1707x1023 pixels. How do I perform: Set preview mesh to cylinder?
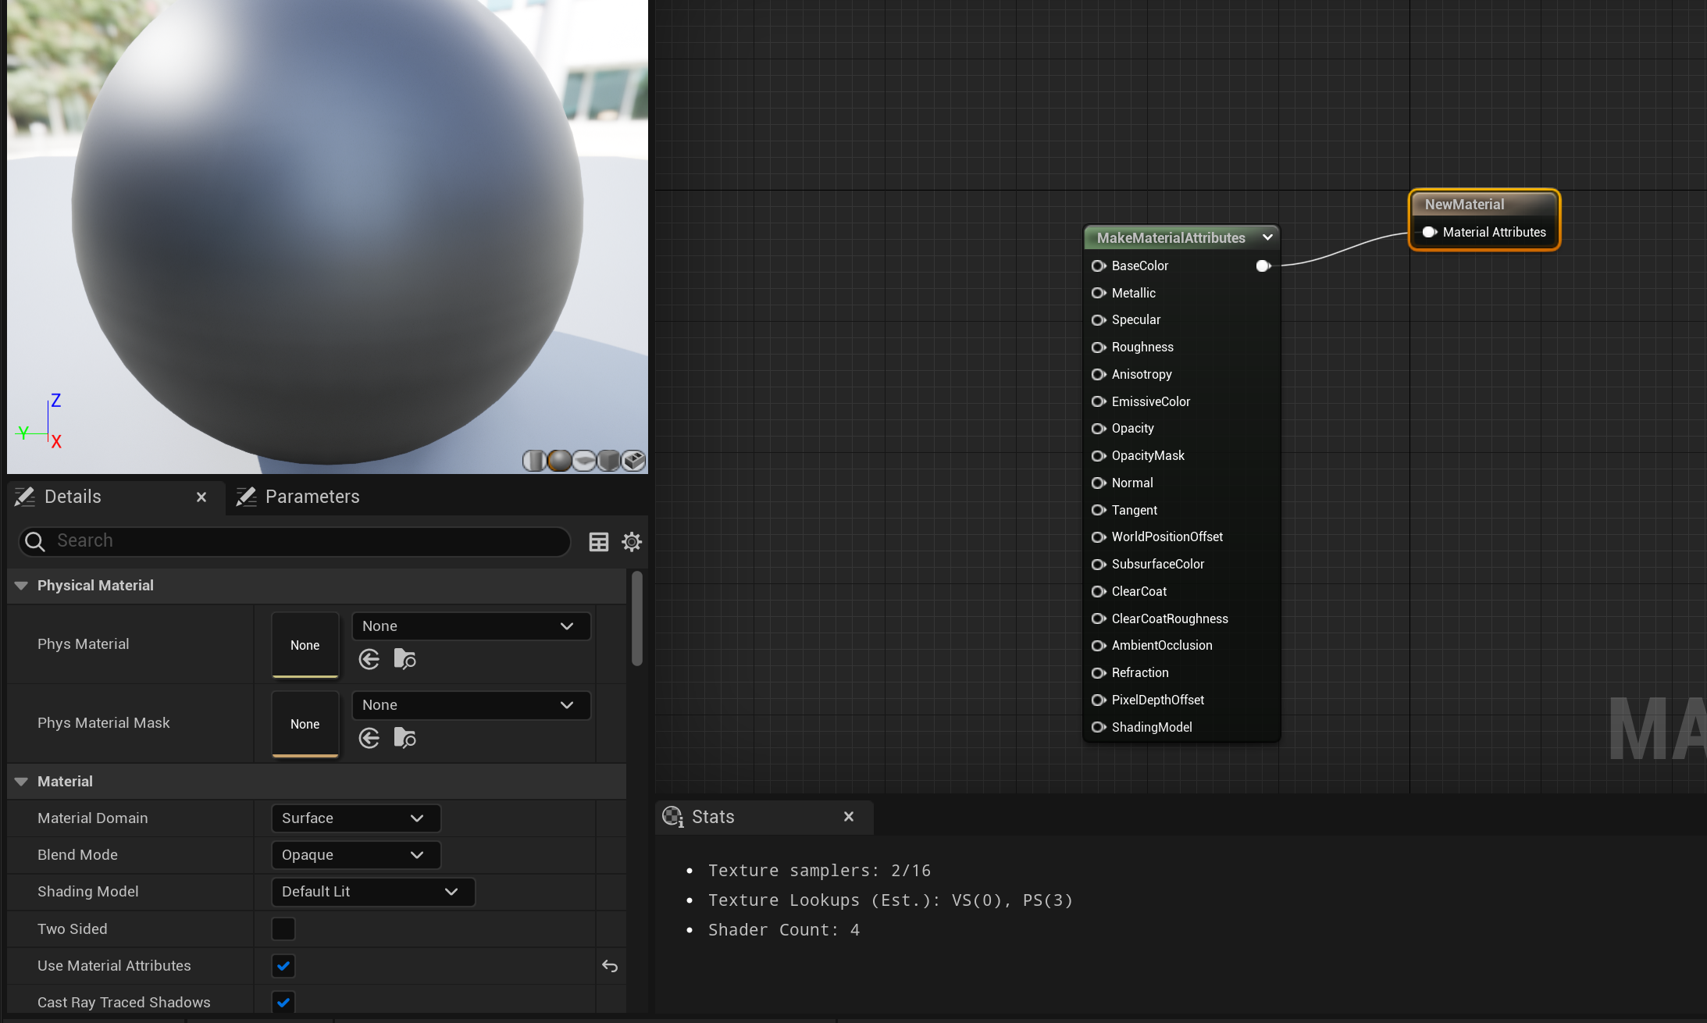point(534,461)
